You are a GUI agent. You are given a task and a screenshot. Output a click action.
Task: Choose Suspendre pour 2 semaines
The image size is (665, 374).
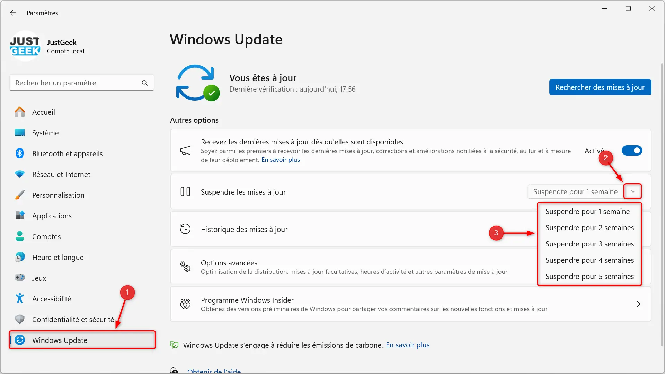point(589,228)
